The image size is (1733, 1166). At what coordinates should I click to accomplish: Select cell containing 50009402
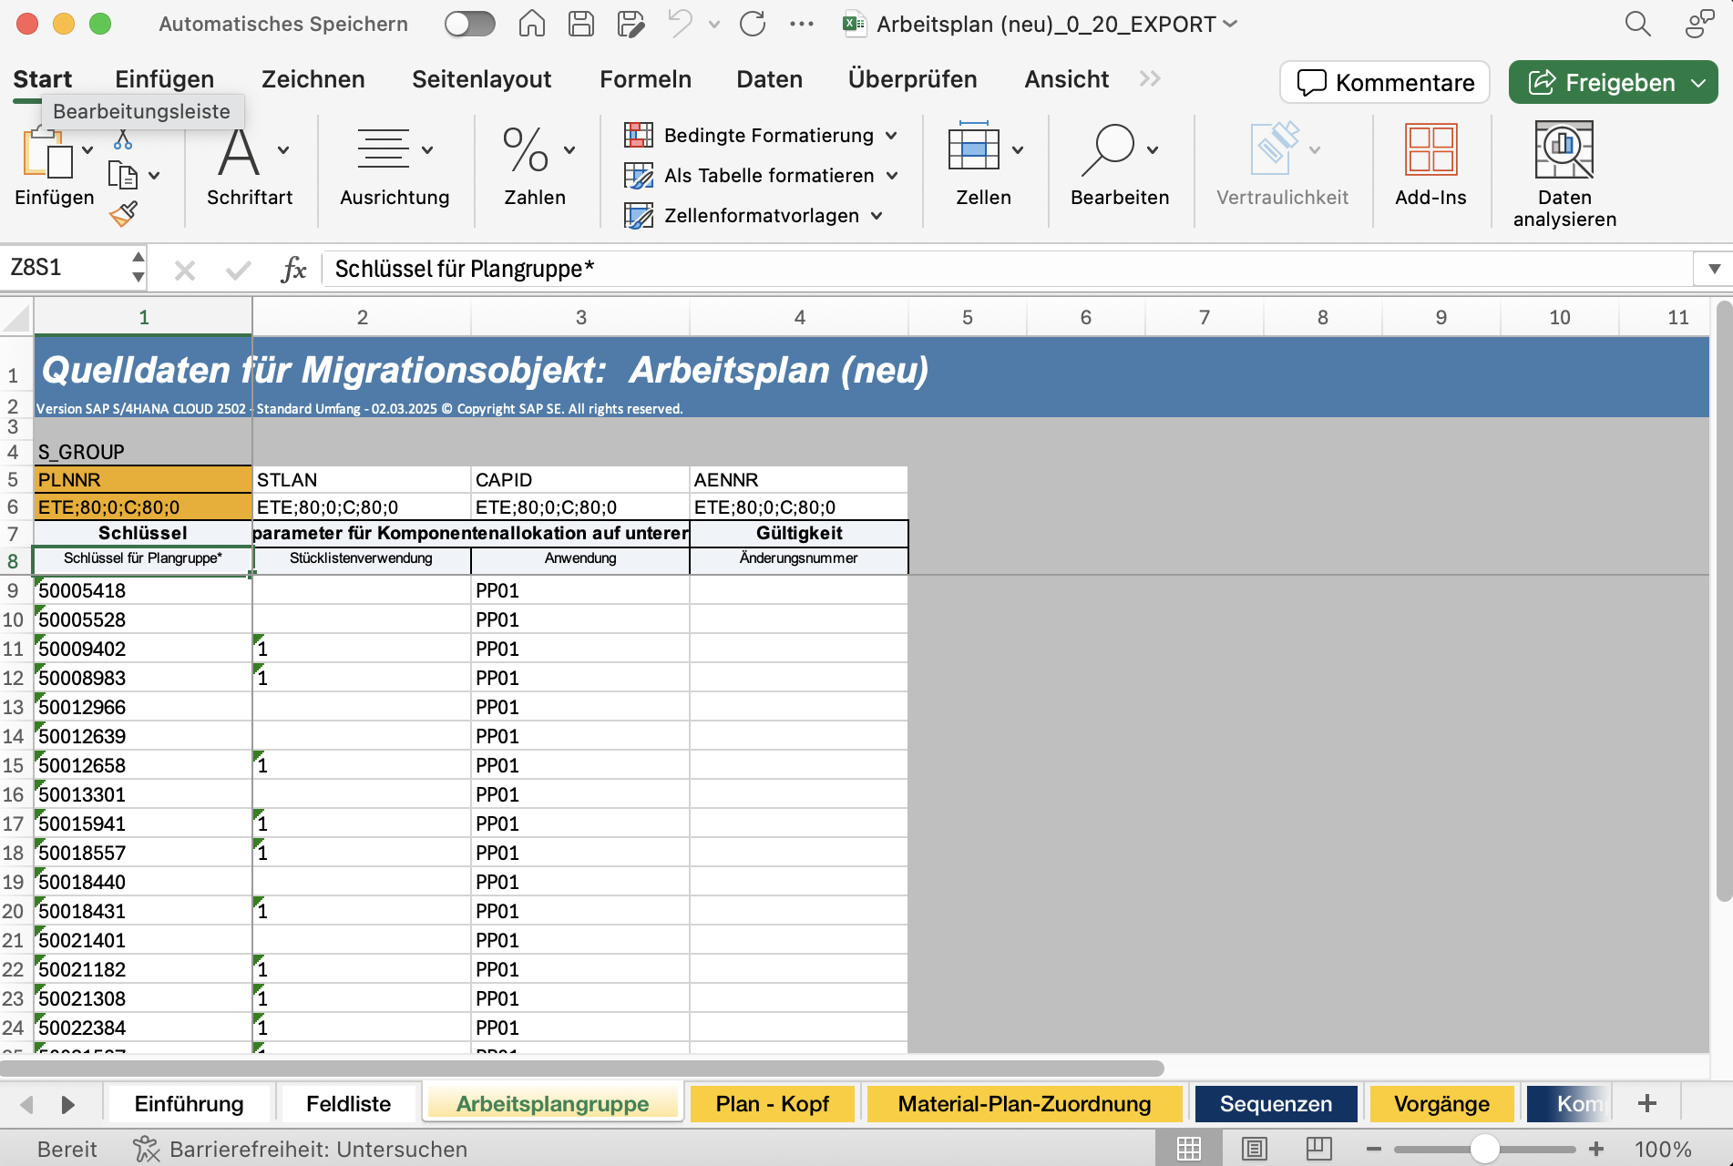tap(143, 649)
